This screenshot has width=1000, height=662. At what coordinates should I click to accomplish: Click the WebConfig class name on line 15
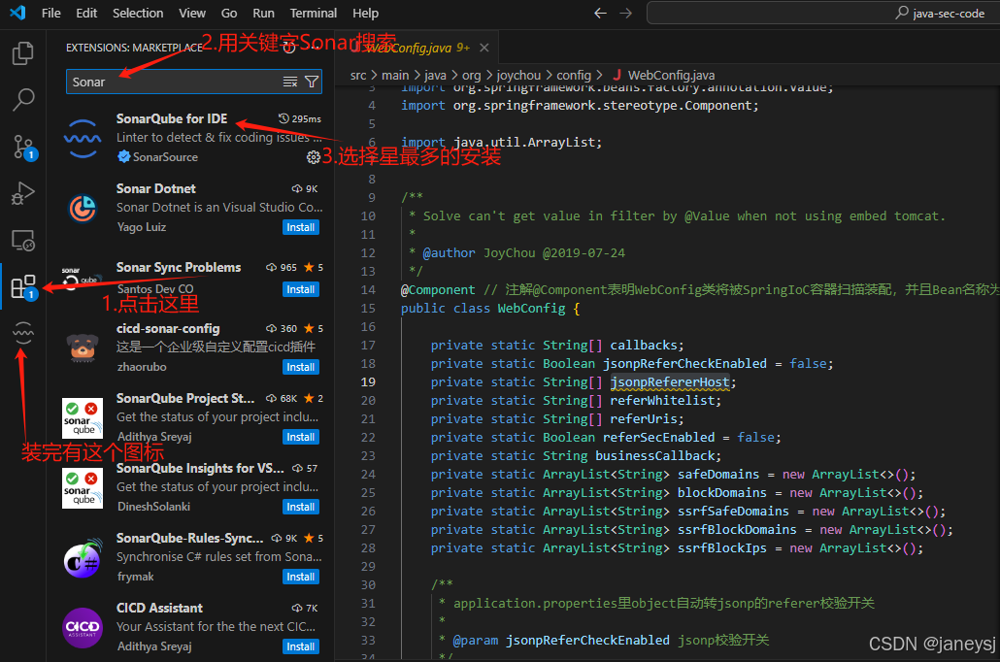[531, 308]
